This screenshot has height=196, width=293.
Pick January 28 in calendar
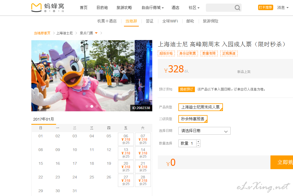(x=143, y=181)
